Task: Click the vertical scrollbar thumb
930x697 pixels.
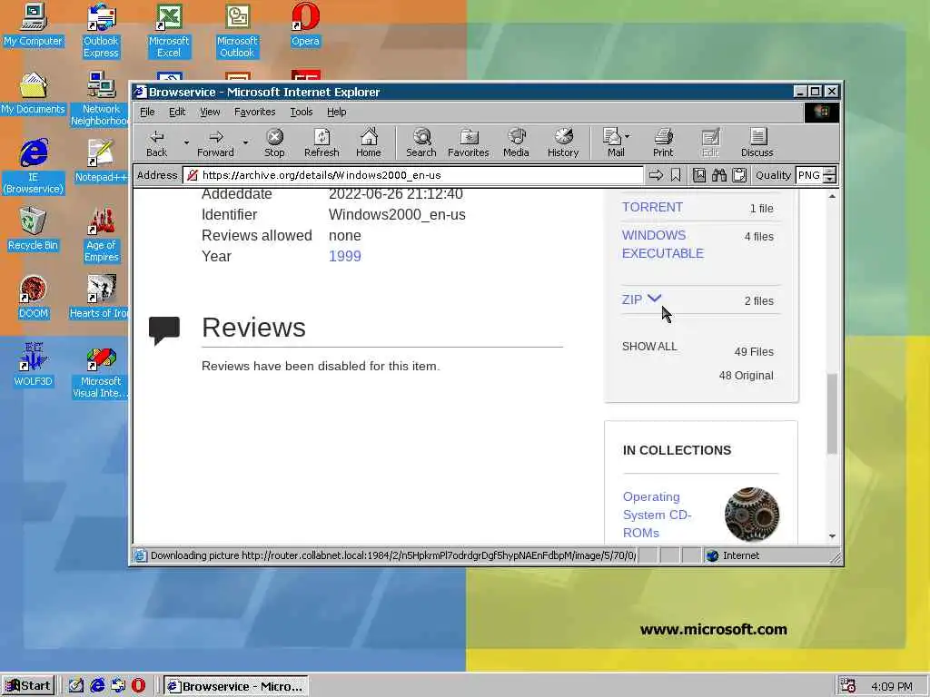Action: coord(832,414)
